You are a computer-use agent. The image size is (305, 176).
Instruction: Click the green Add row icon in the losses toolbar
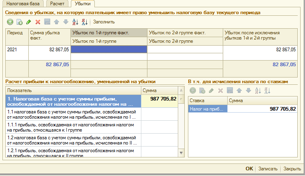pos(10,22)
